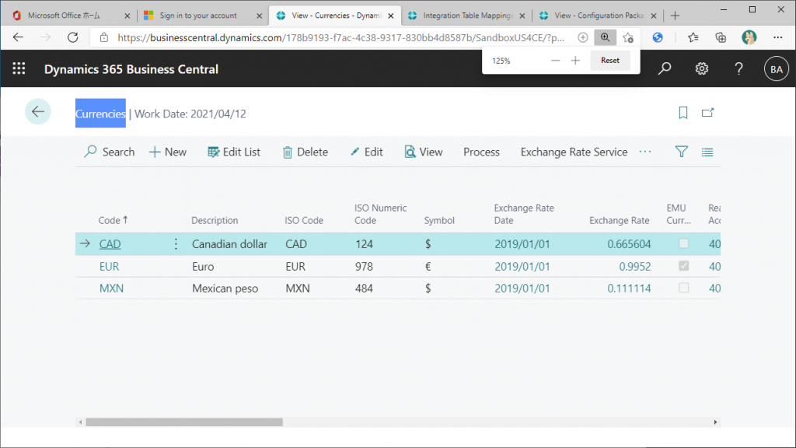Click the horizontal scrollbar thumb
This screenshot has height=448, width=796.
(x=184, y=422)
